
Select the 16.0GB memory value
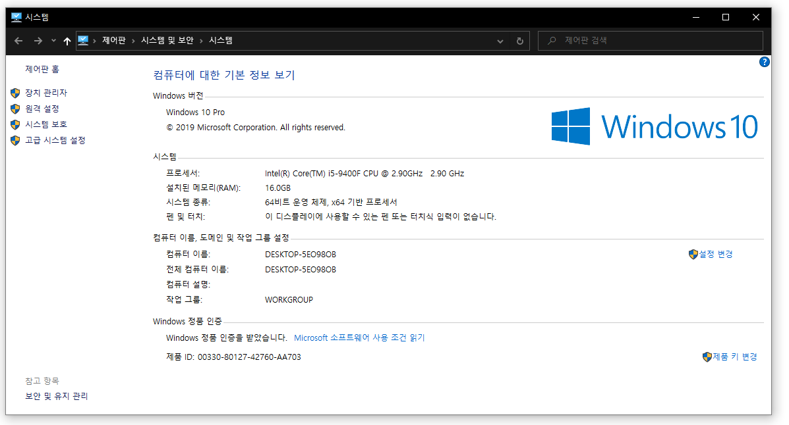point(278,188)
